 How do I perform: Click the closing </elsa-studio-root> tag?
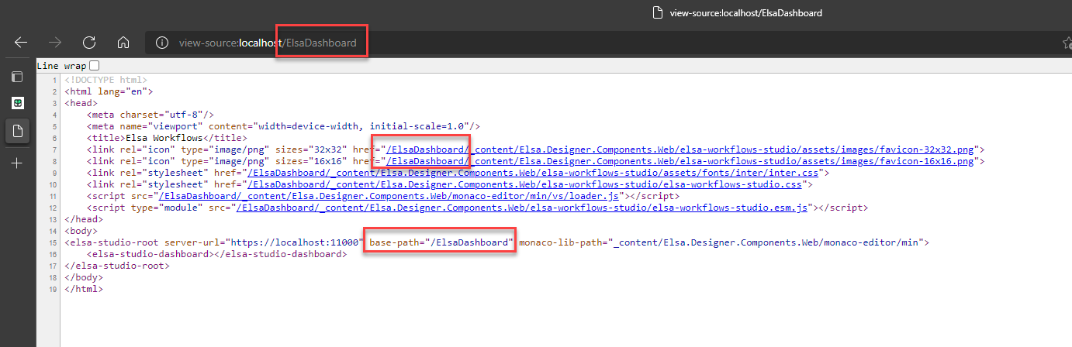click(x=116, y=266)
